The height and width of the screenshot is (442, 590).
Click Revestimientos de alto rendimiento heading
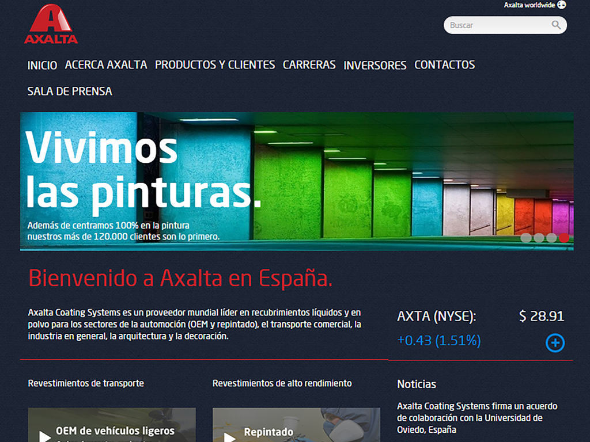pyautogui.click(x=282, y=383)
